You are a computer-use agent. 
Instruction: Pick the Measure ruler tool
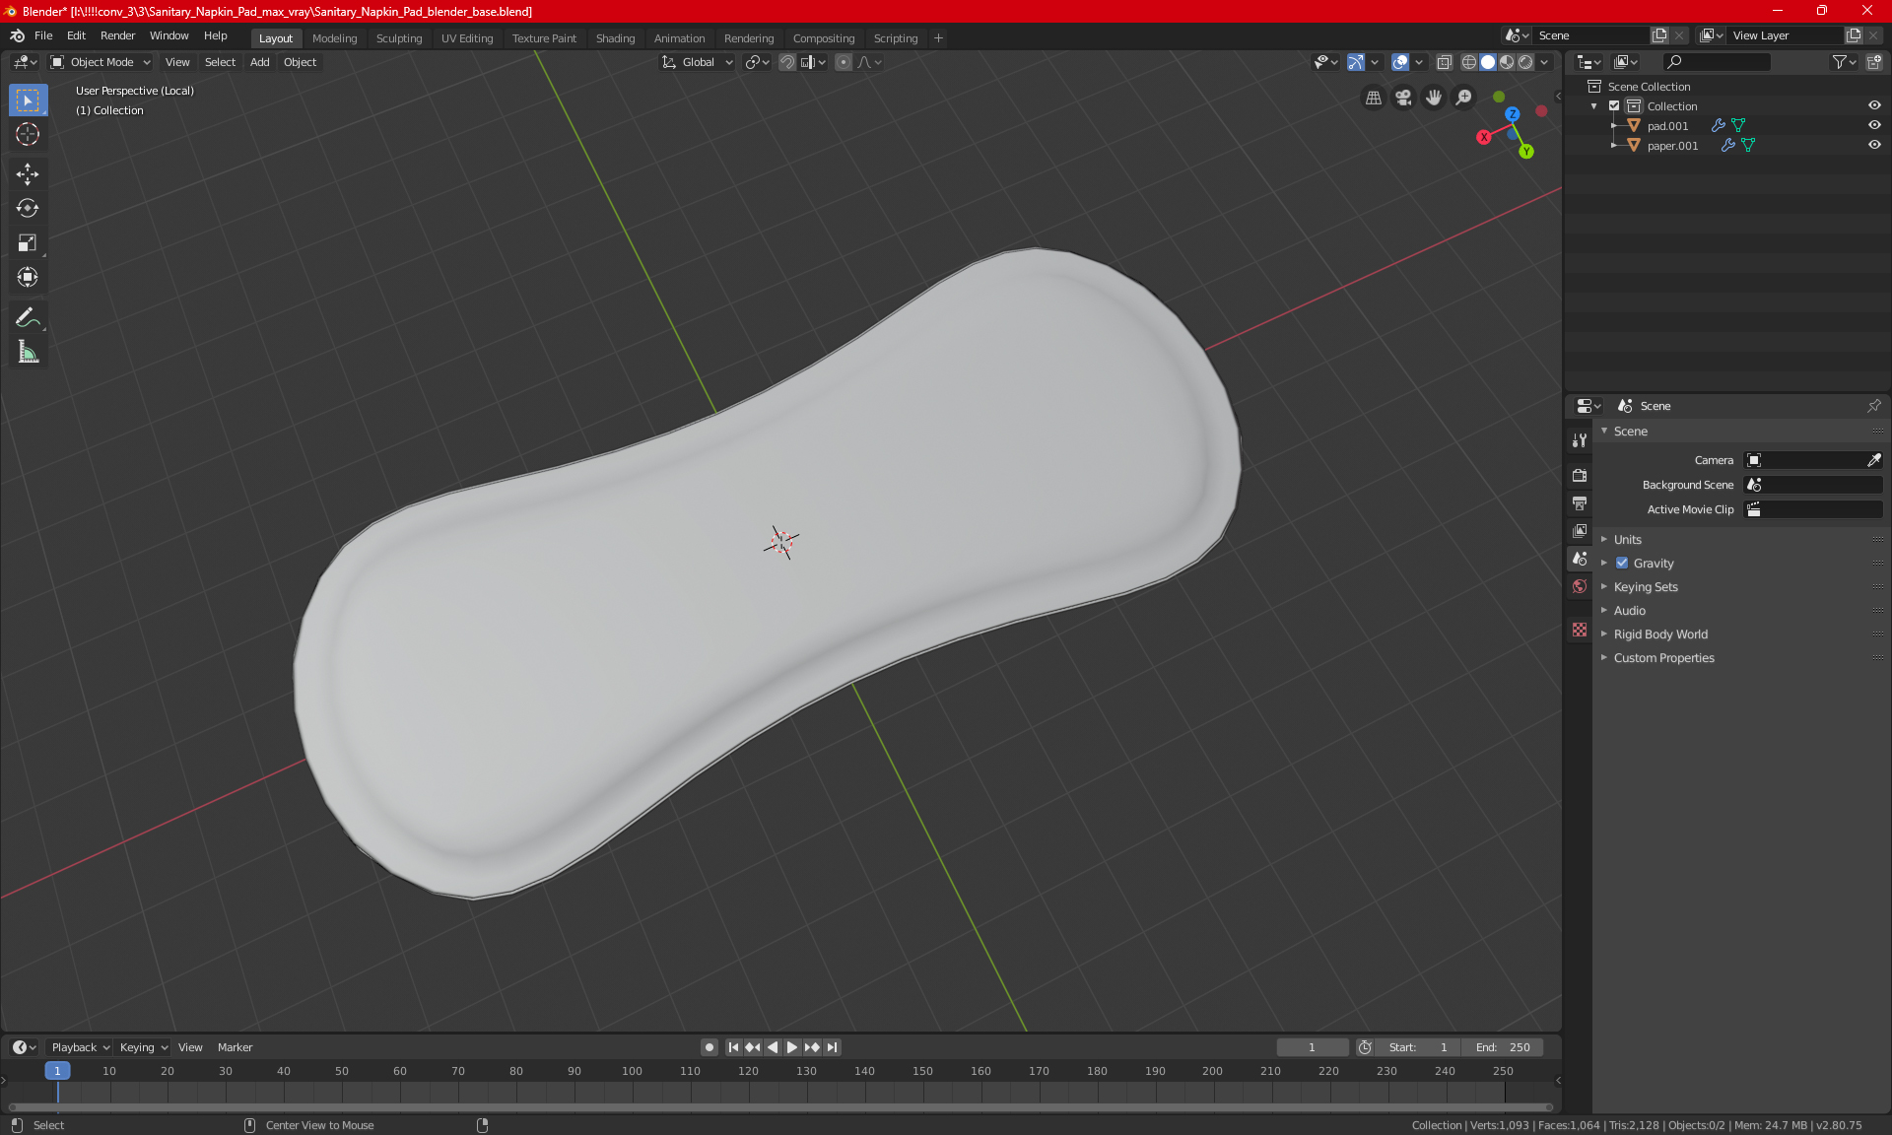(x=28, y=353)
